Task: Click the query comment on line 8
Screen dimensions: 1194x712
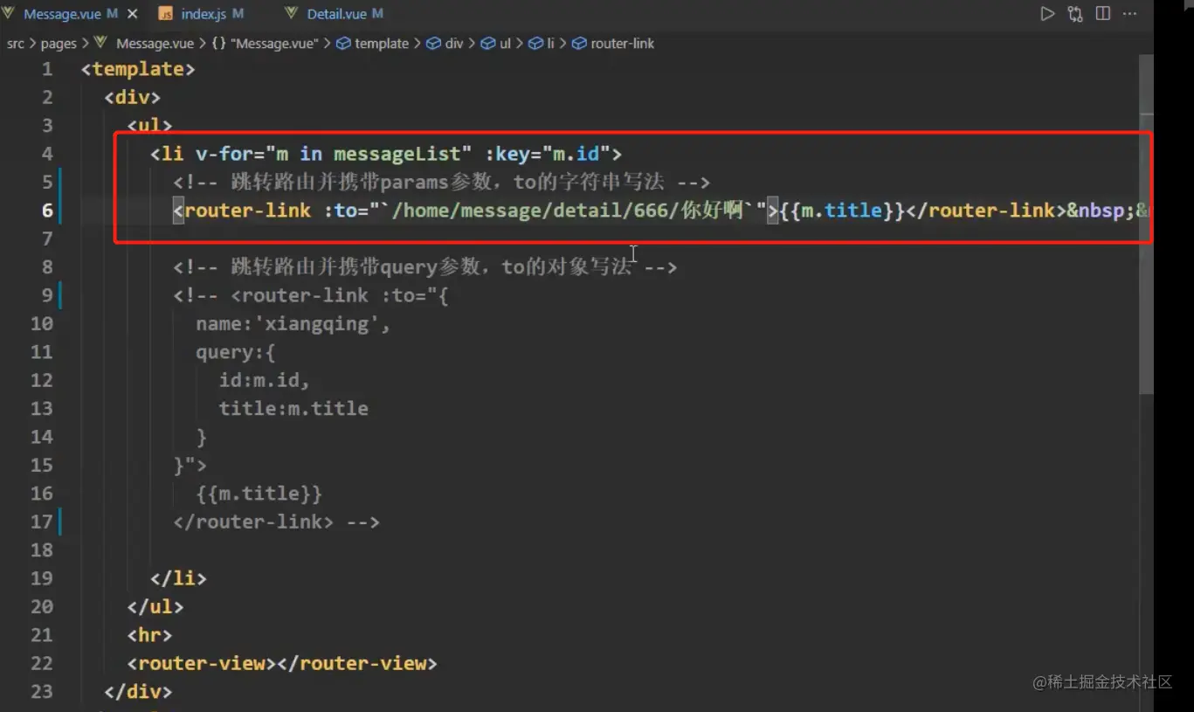Action: [x=424, y=266]
